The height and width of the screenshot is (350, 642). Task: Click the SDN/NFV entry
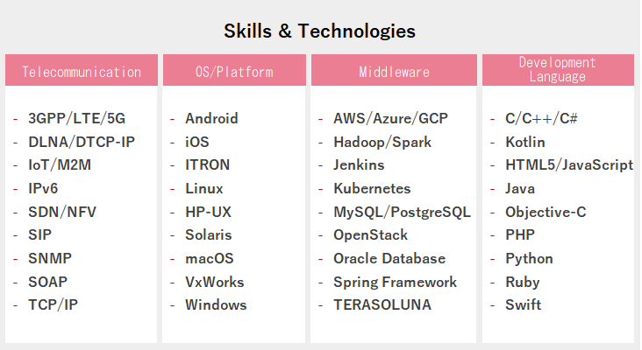[62, 212]
